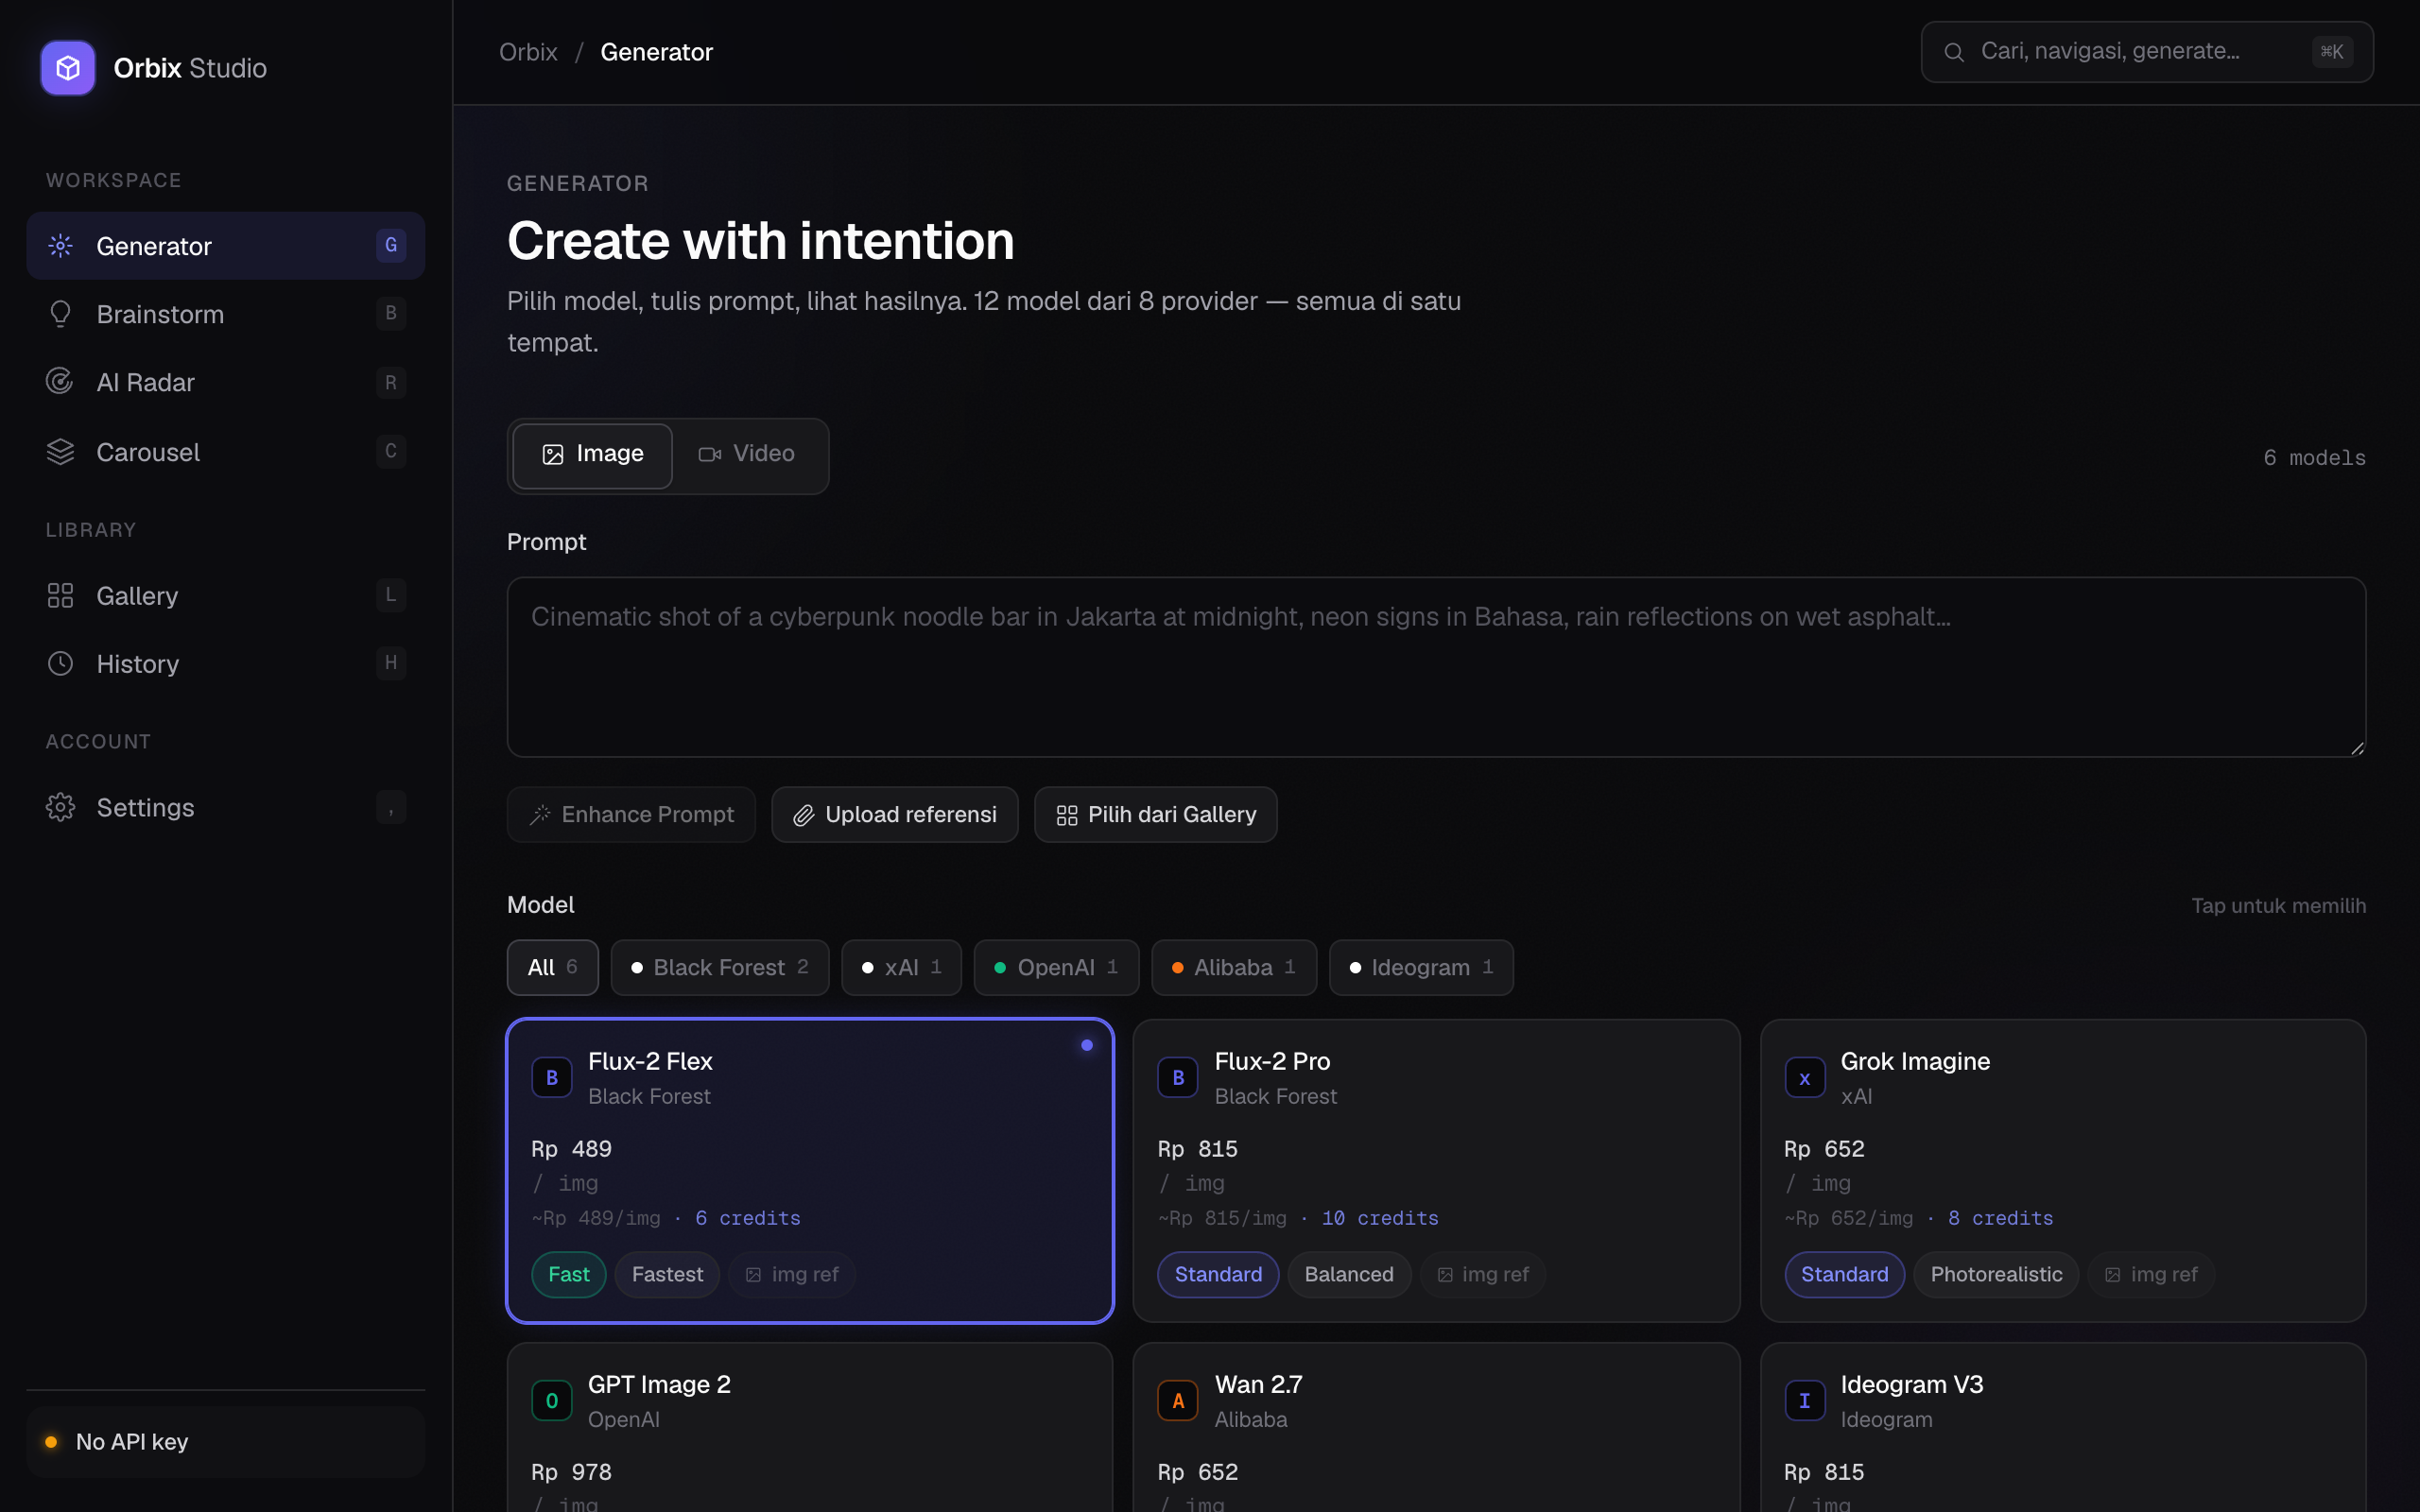
Task: Click the I badge icon on Ideogram V3
Action: (1805, 1401)
